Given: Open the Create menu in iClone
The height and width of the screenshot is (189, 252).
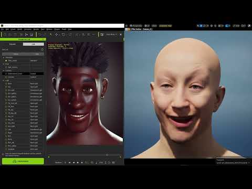Looking at the screenshot, I should pos(13,29).
